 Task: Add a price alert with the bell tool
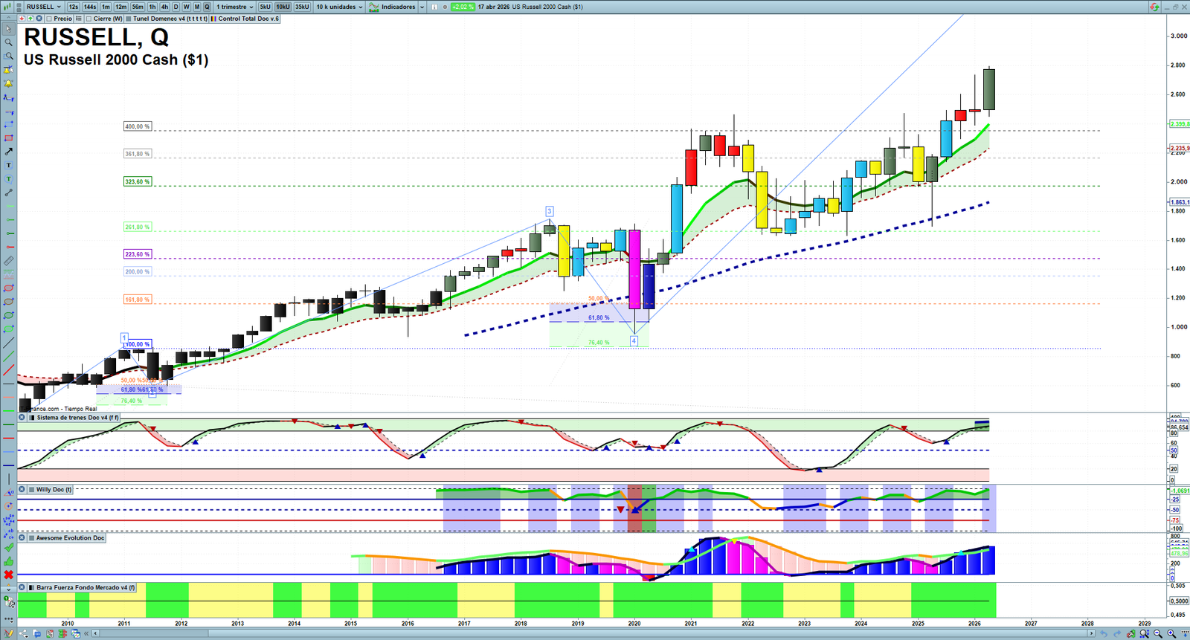9,83
